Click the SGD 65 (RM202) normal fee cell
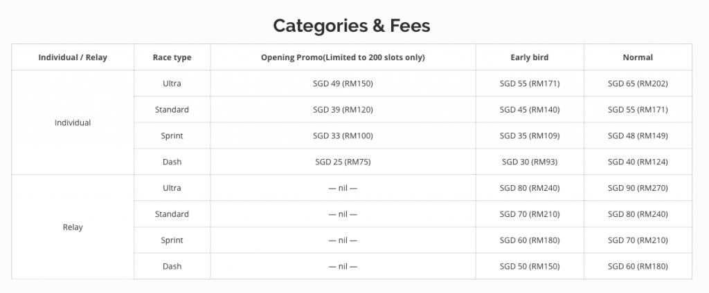Screen dimensions: 709x293 coord(638,84)
